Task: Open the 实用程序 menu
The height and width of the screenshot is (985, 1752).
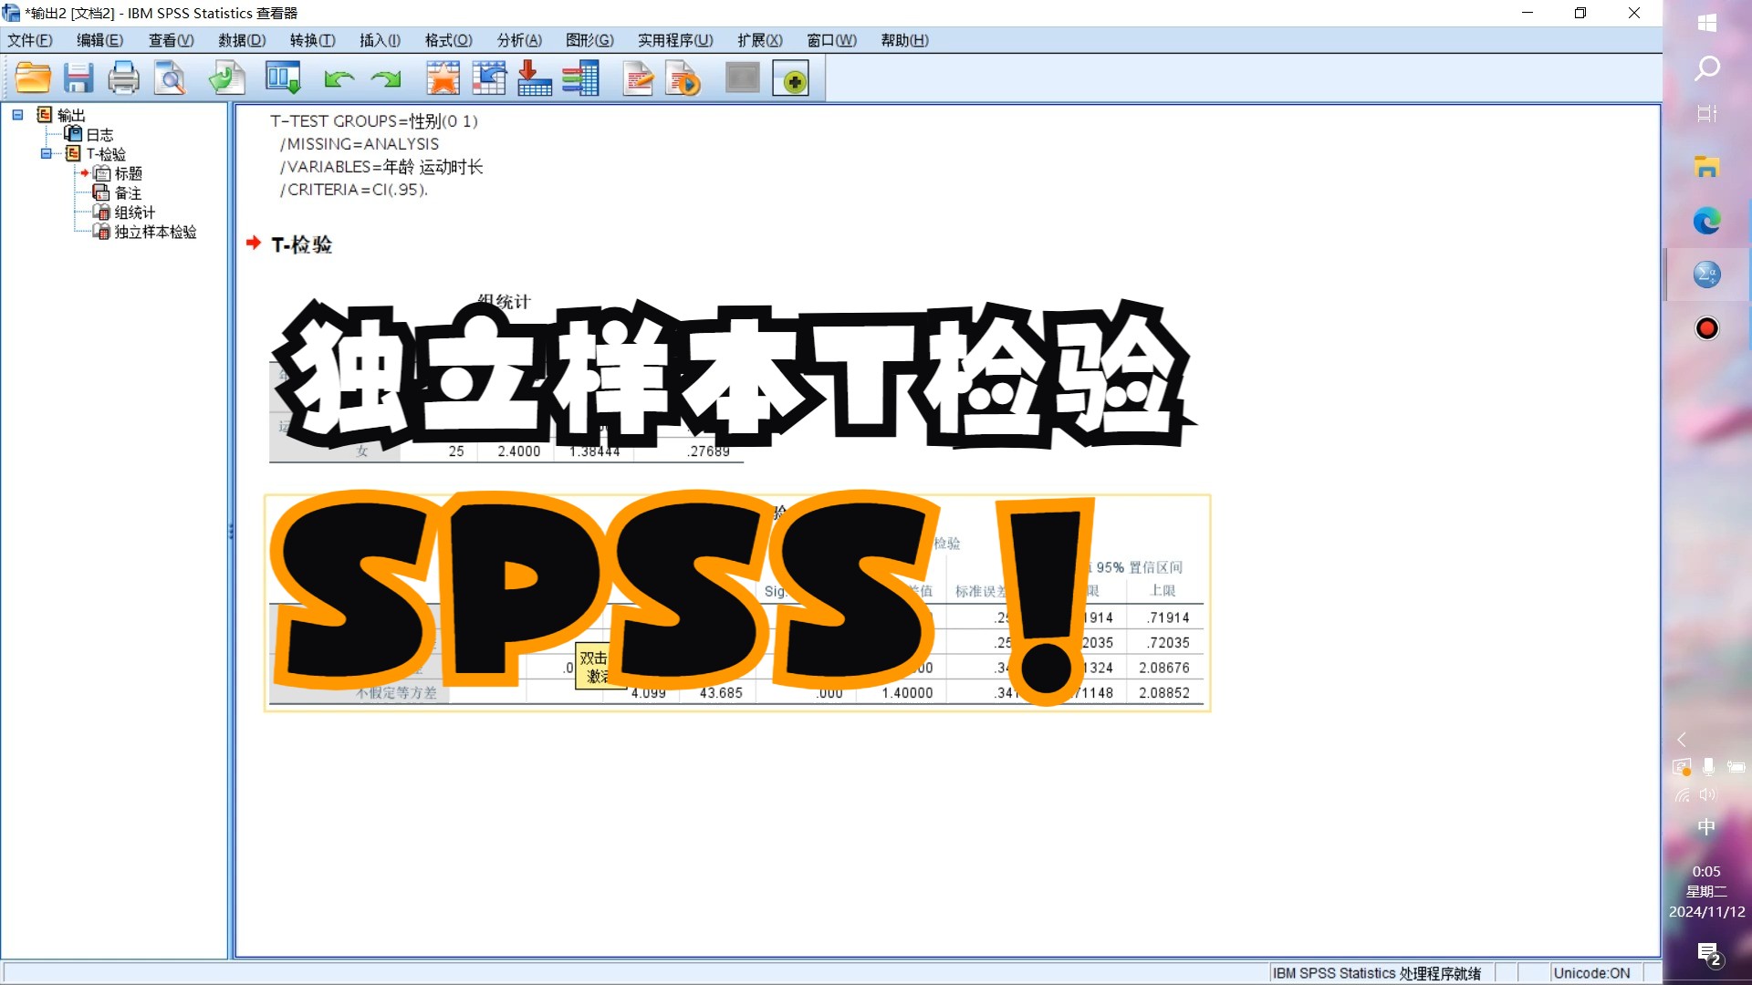Action: (675, 40)
